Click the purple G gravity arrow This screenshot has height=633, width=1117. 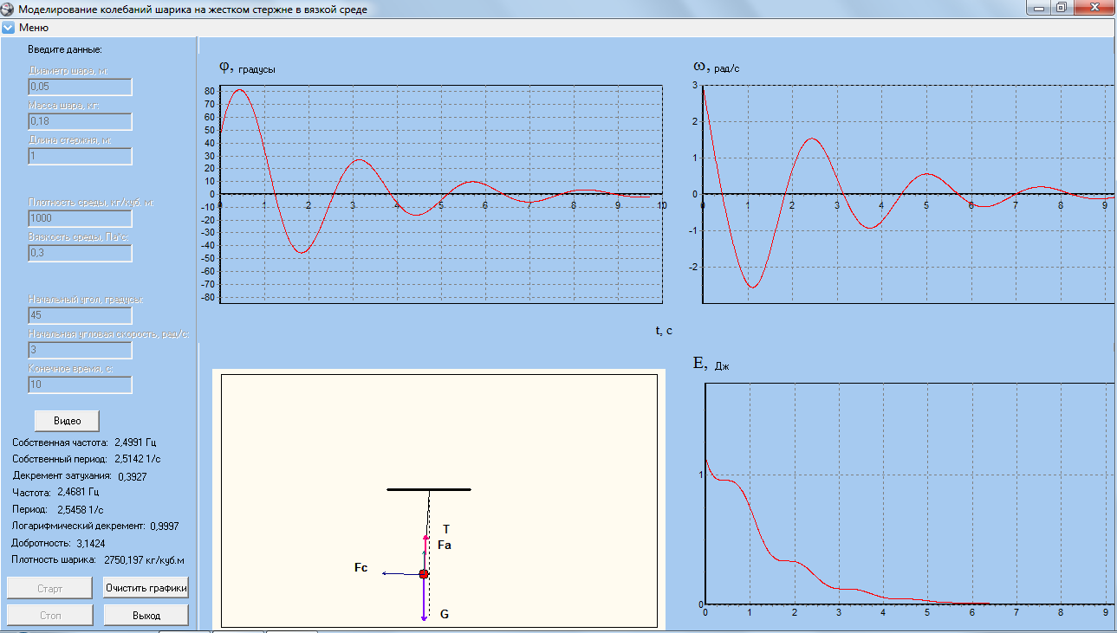(424, 602)
